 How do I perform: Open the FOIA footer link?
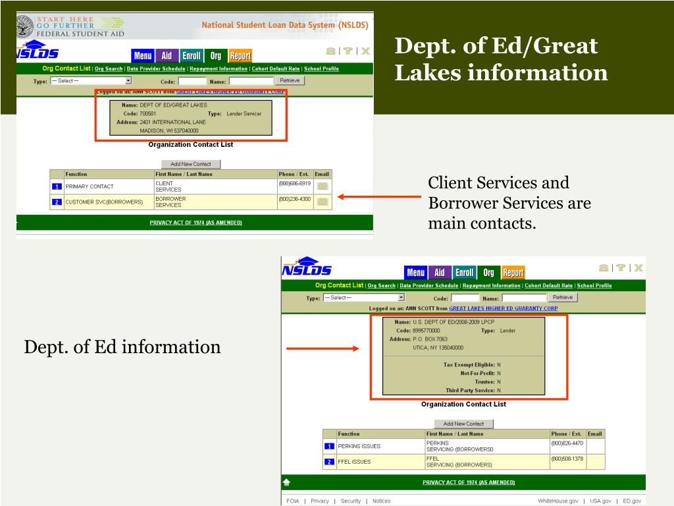(293, 501)
